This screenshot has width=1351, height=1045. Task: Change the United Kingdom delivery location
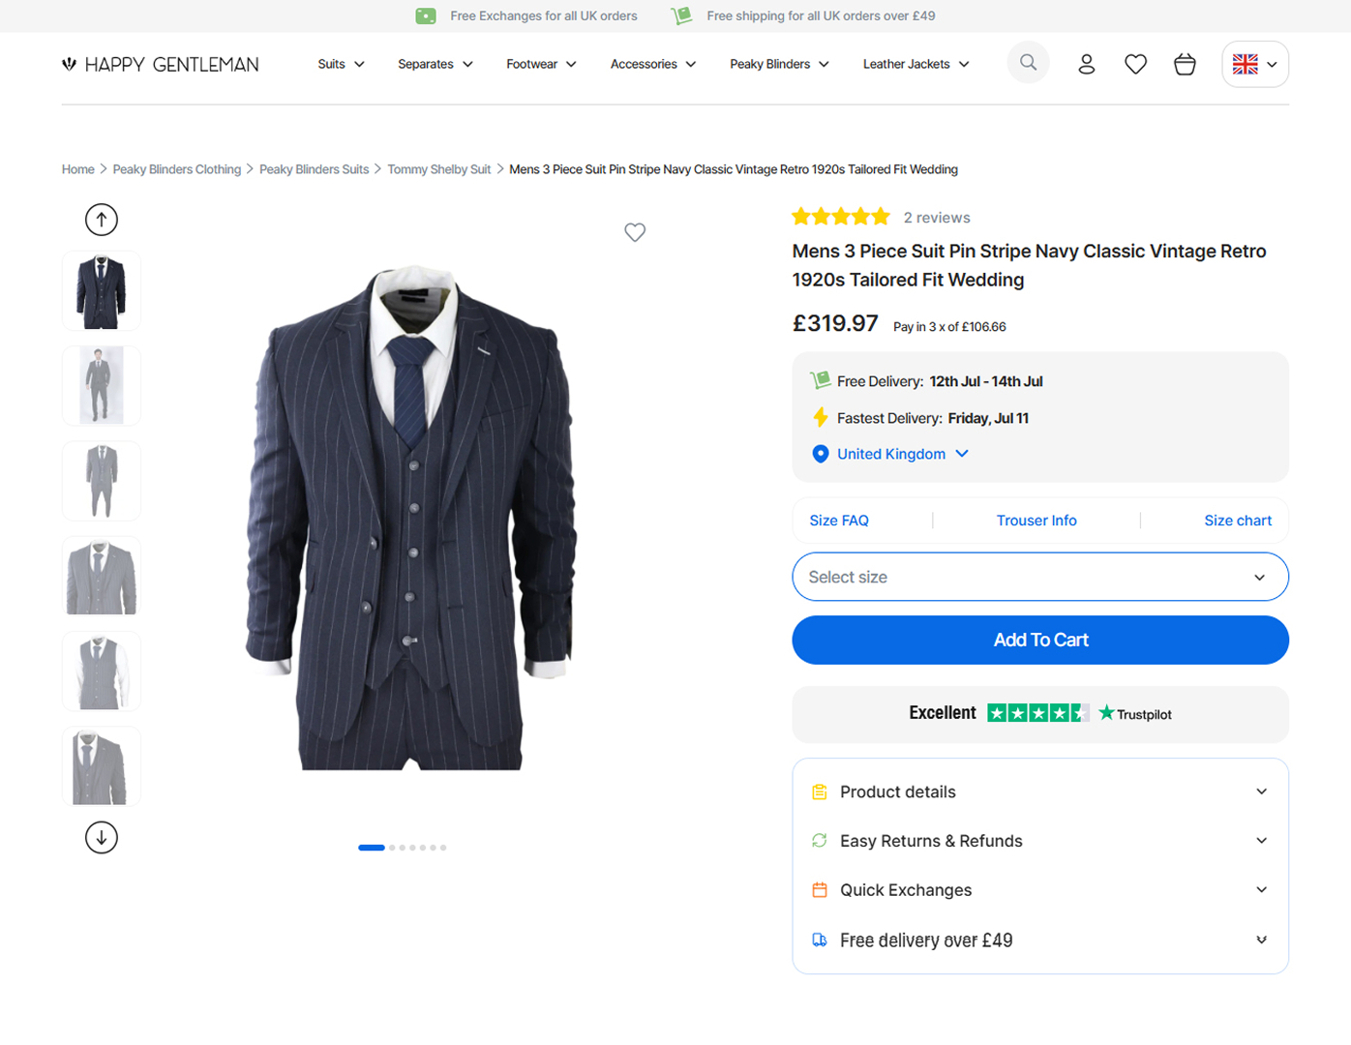(x=890, y=454)
